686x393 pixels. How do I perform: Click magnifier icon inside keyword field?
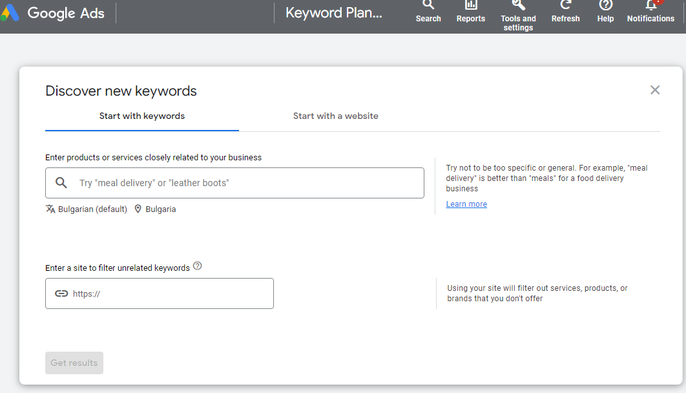click(61, 183)
